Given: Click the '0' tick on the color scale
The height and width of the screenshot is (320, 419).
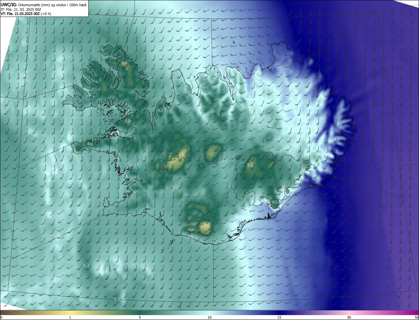Looking at the screenshot, I should pyautogui.click(x=1, y=317).
